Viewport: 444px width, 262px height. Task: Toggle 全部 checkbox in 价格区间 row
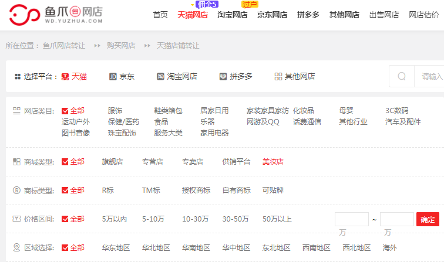[x=65, y=219]
